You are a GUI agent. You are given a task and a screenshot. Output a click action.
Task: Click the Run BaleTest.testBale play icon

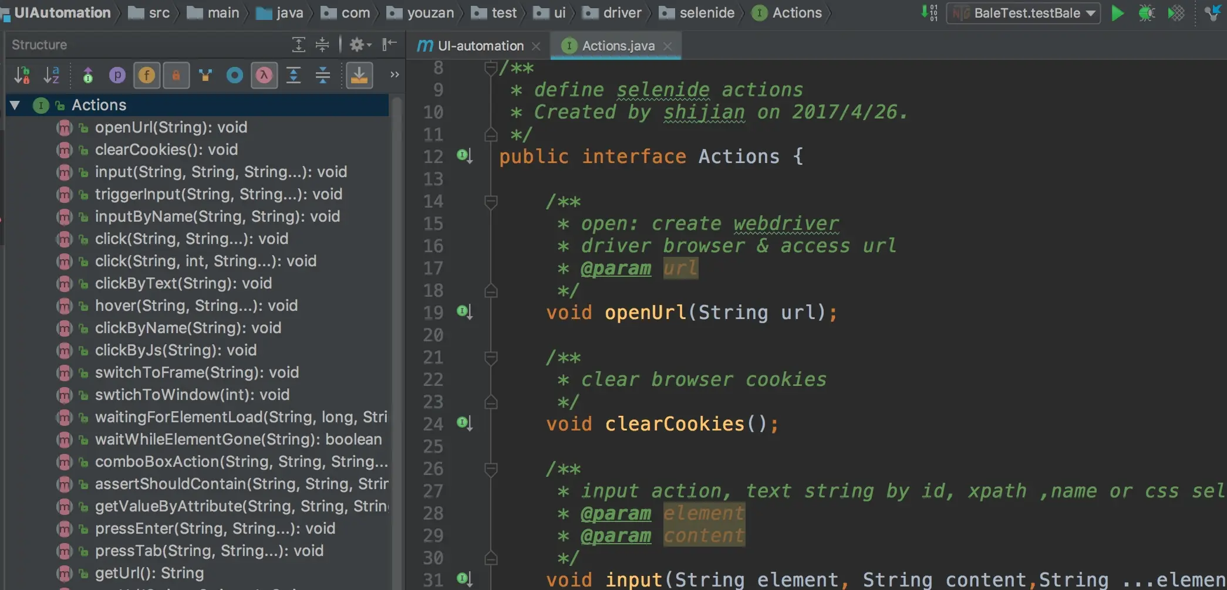pos(1118,13)
